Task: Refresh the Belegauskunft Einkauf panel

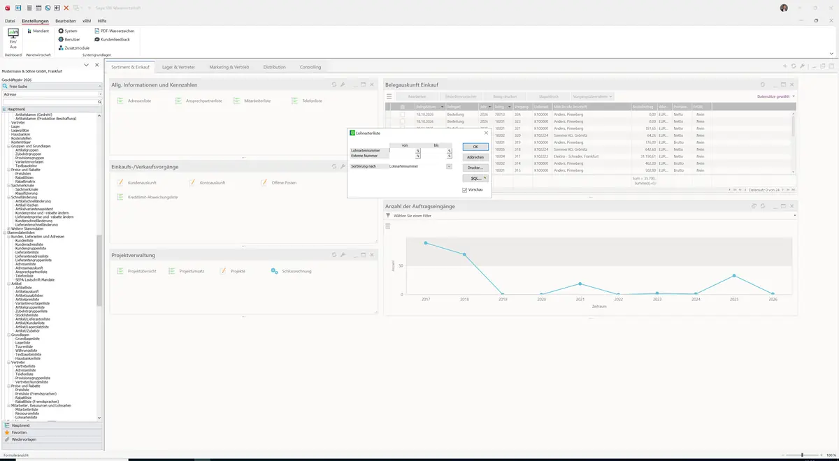Action: point(763,85)
